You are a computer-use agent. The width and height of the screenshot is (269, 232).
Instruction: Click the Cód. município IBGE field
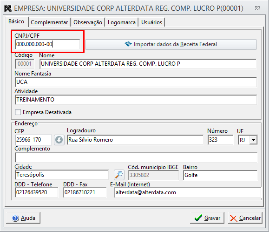(x=153, y=175)
